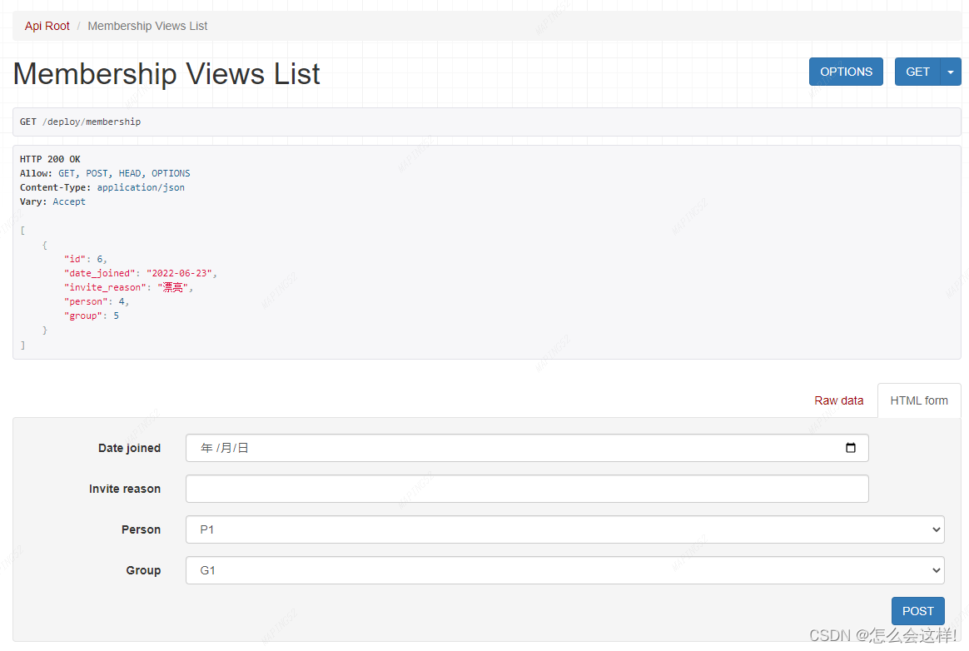Click the "2022-06-23" date_joined value
The width and height of the screenshot is (969, 651).
coord(179,273)
